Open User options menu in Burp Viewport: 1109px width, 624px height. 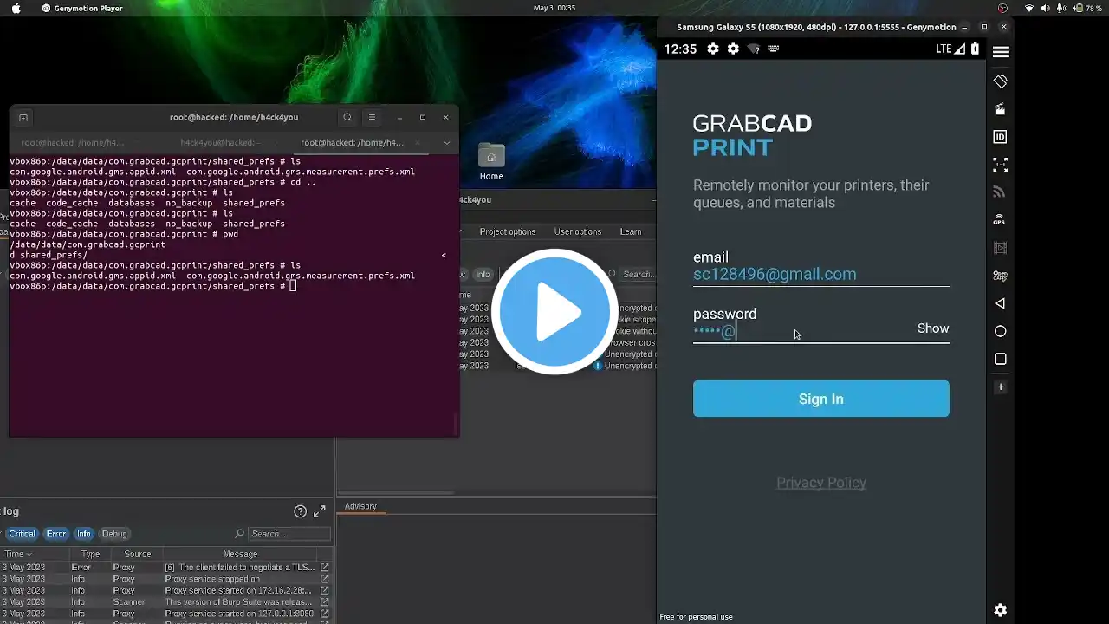578,231
